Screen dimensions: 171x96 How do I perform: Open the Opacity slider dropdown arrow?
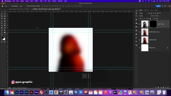[x=160, y=16]
